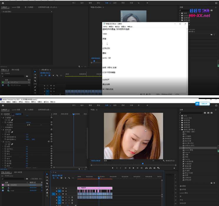Select the Pen tool in main timeline toolbar

click(x=47, y=189)
